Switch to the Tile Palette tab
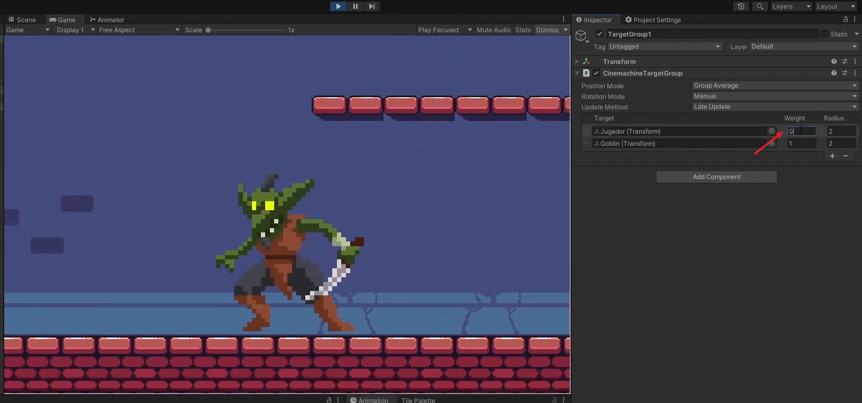This screenshot has height=403, width=862. click(418, 400)
